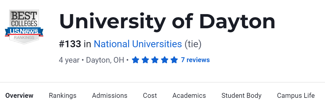The image size is (325, 105).
Task: Open the Academics tab
Action: coord(189,96)
